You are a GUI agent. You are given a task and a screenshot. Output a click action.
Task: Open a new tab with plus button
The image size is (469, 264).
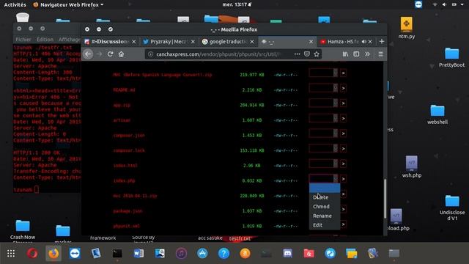382,41
